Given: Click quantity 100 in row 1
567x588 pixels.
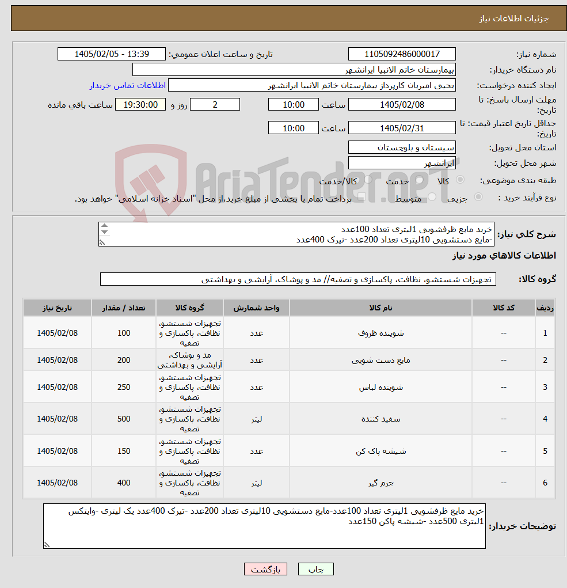Looking at the screenshot, I should click(x=124, y=333).
